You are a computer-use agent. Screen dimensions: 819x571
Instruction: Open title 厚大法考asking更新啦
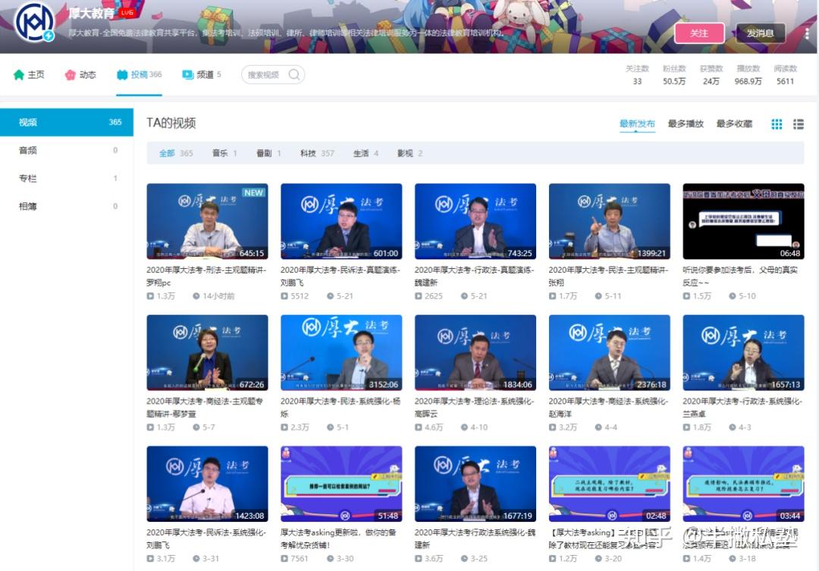coord(338,538)
